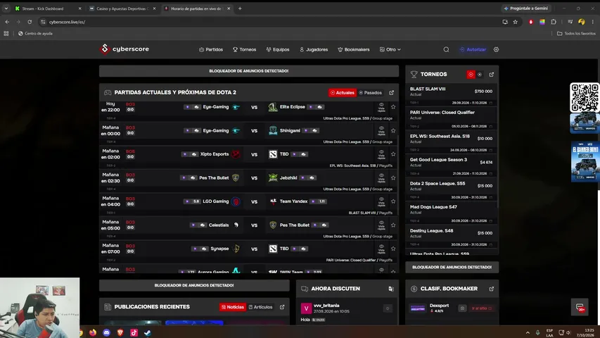Viewport: 600px width, 338px height.
Task: Select the second game filter icon in Torneos
Action: (480, 75)
